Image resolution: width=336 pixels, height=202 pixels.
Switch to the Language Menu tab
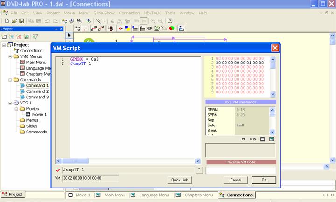pyautogui.click(x=150, y=195)
